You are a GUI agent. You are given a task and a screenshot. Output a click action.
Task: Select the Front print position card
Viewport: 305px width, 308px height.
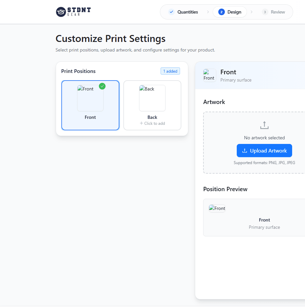click(x=90, y=105)
